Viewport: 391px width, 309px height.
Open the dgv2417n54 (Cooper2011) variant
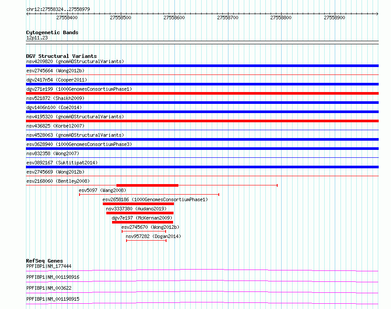click(x=57, y=80)
